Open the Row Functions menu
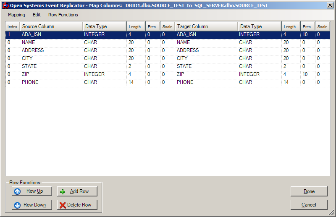The image size is (336, 217). point(63,15)
